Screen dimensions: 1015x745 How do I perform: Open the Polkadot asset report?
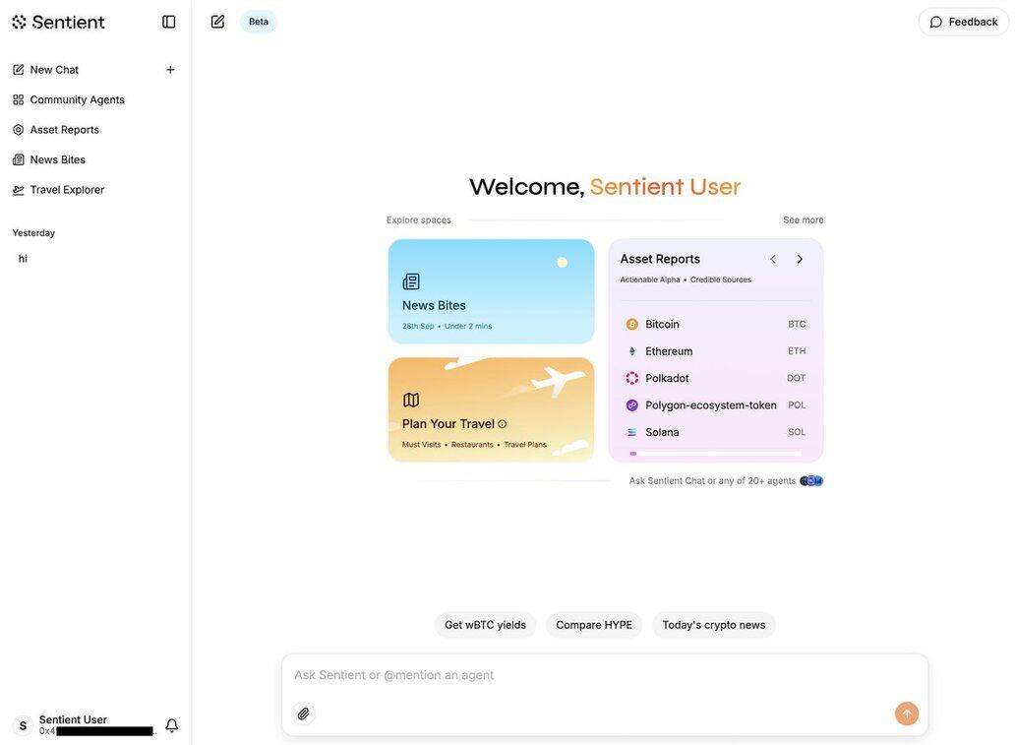716,378
